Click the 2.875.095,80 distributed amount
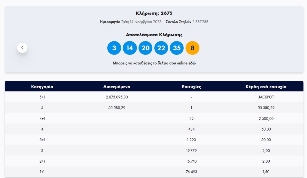The height and width of the screenshot is (178, 307). [x=117, y=97]
